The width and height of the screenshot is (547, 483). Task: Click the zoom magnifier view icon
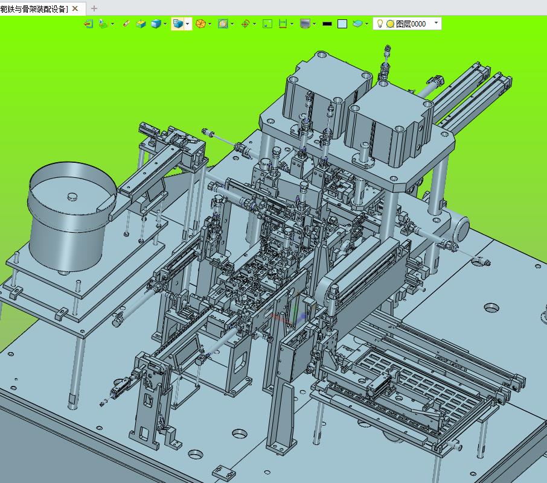223,24
